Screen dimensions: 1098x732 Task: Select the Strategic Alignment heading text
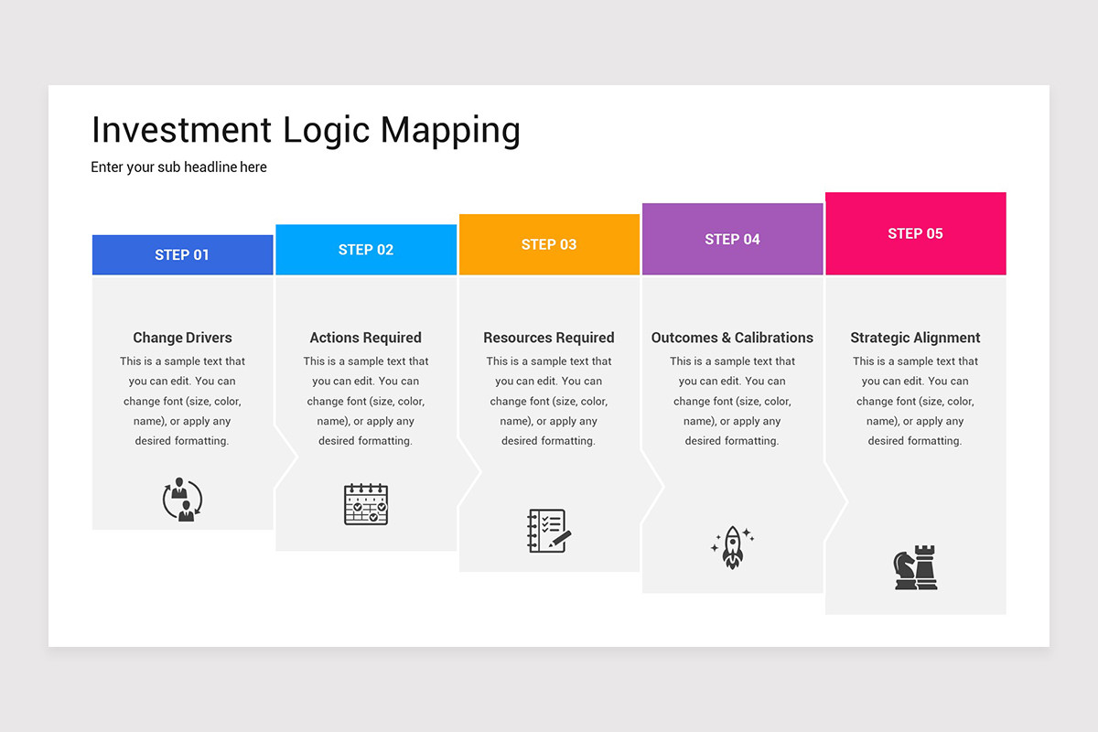click(915, 338)
